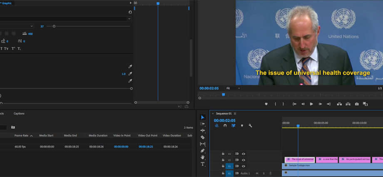The image size is (383, 177).
Task: Pick fill color with the top eyedropper
Action: pos(130,67)
